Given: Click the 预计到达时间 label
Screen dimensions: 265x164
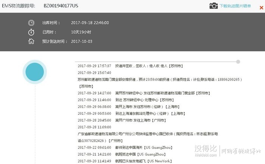Looking at the screenshot, I should [55, 41].
